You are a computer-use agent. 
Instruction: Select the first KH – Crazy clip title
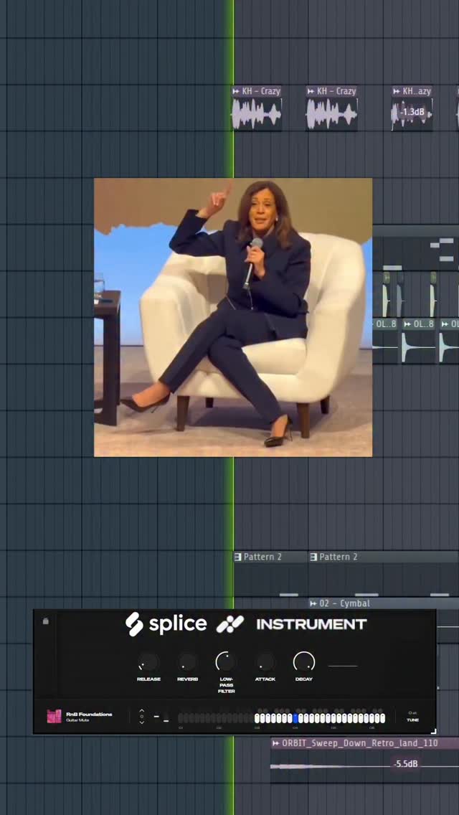[x=261, y=91]
